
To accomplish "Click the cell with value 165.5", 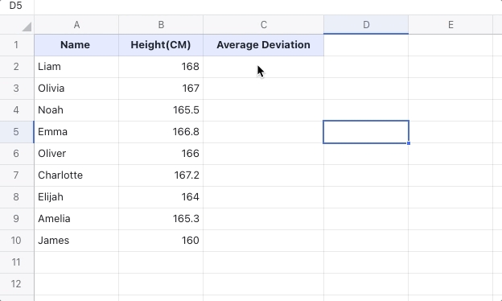I will [x=161, y=110].
